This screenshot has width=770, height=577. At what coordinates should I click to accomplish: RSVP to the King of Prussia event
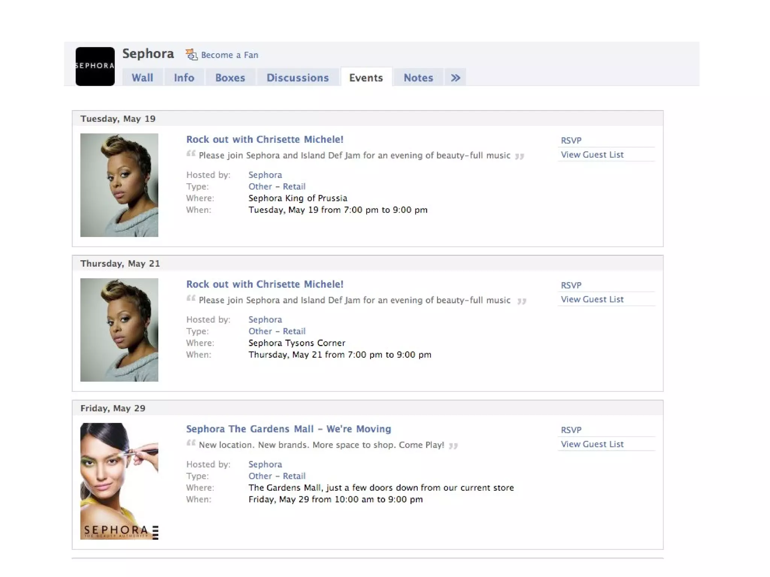tap(571, 140)
